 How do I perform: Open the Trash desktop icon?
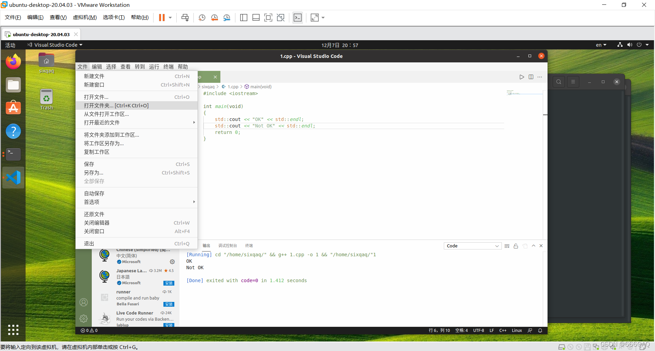coord(46,100)
